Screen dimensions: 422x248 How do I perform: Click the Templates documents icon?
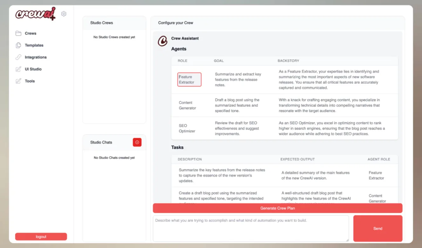point(18,45)
